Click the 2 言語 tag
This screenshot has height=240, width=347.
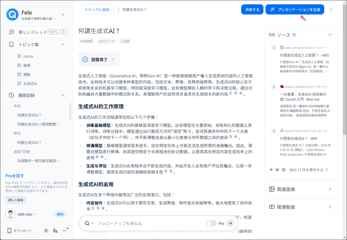coord(125,41)
